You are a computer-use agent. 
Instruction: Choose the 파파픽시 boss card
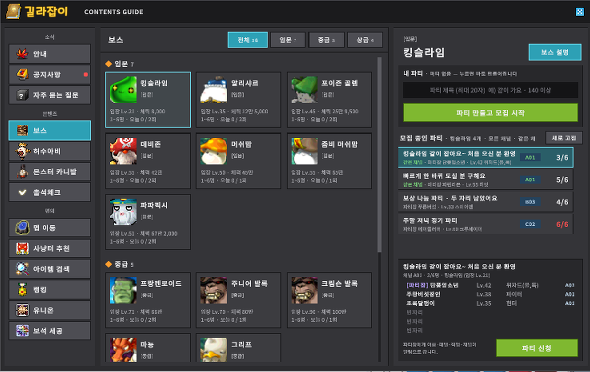(x=148, y=222)
